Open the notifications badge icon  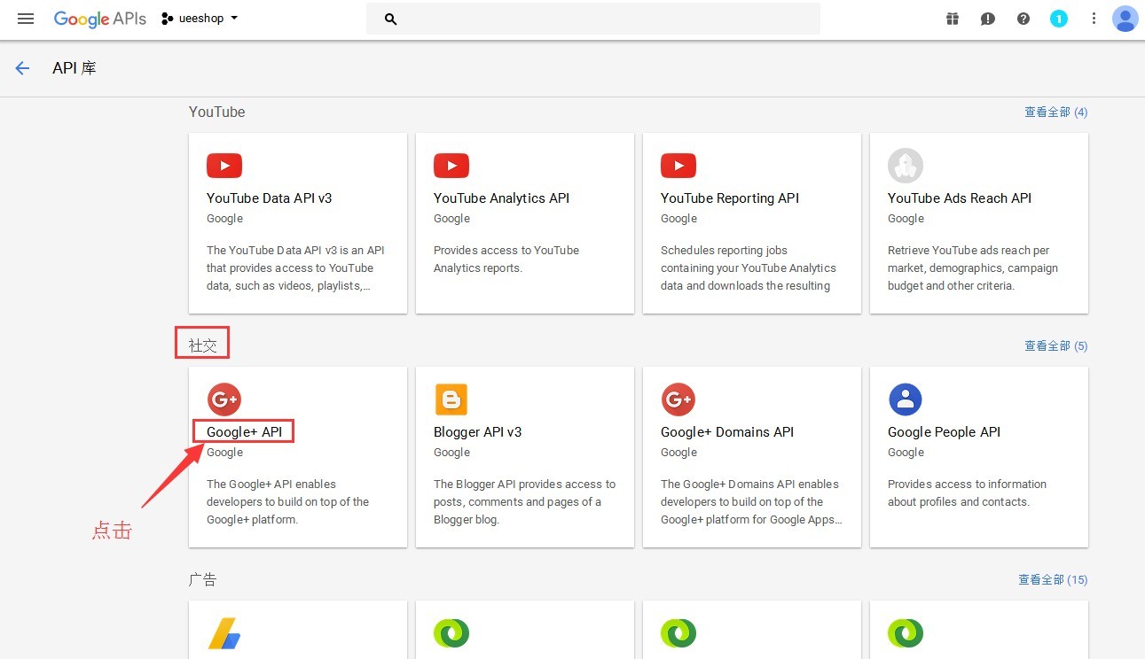(1059, 19)
